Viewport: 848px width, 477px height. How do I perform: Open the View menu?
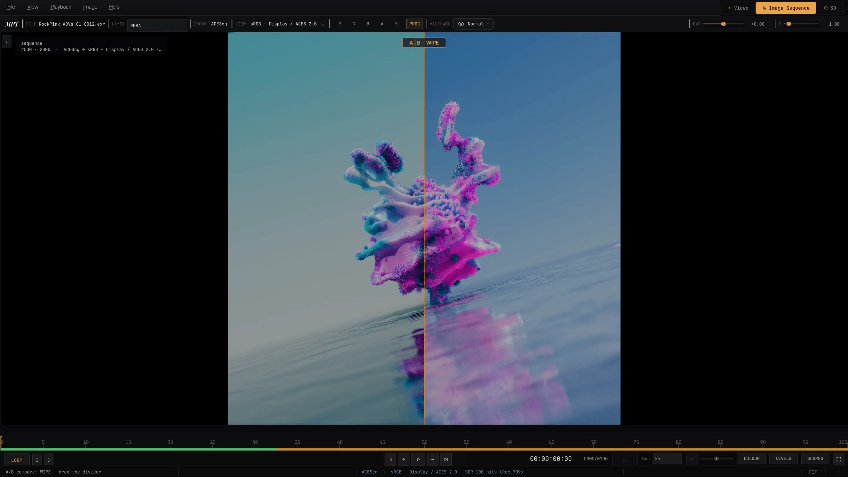[33, 7]
